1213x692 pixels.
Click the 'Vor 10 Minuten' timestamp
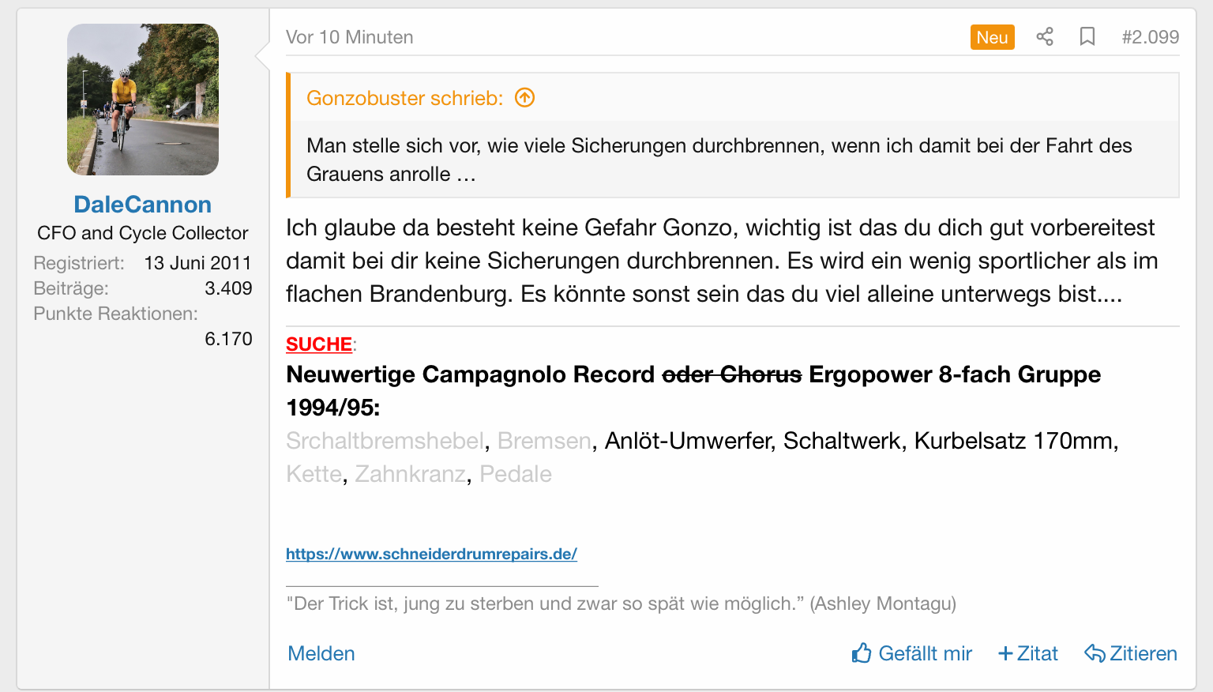(x=349, y=37)
